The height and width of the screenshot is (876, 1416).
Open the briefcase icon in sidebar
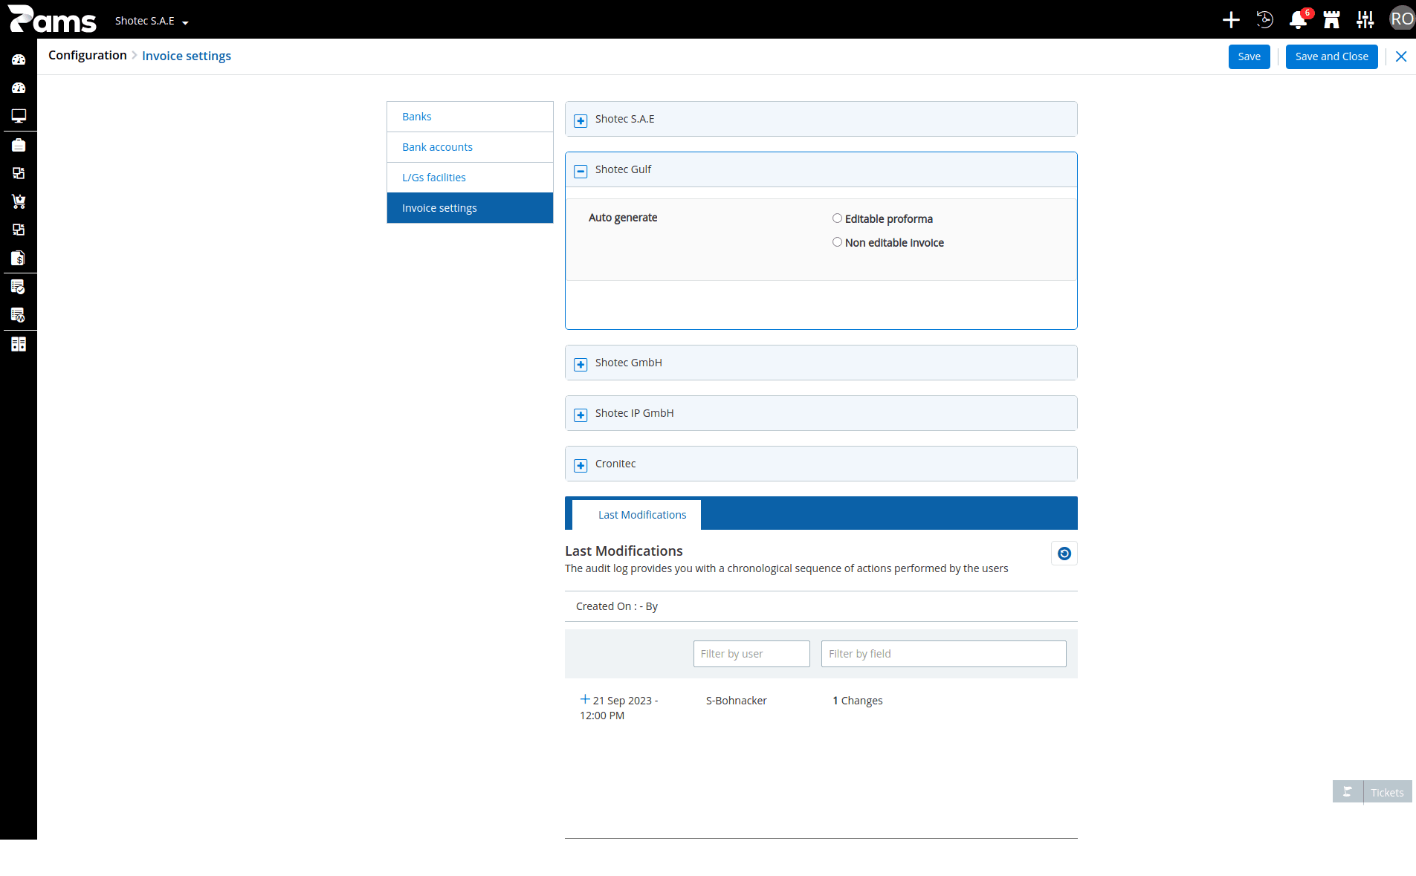pos(19,145)
